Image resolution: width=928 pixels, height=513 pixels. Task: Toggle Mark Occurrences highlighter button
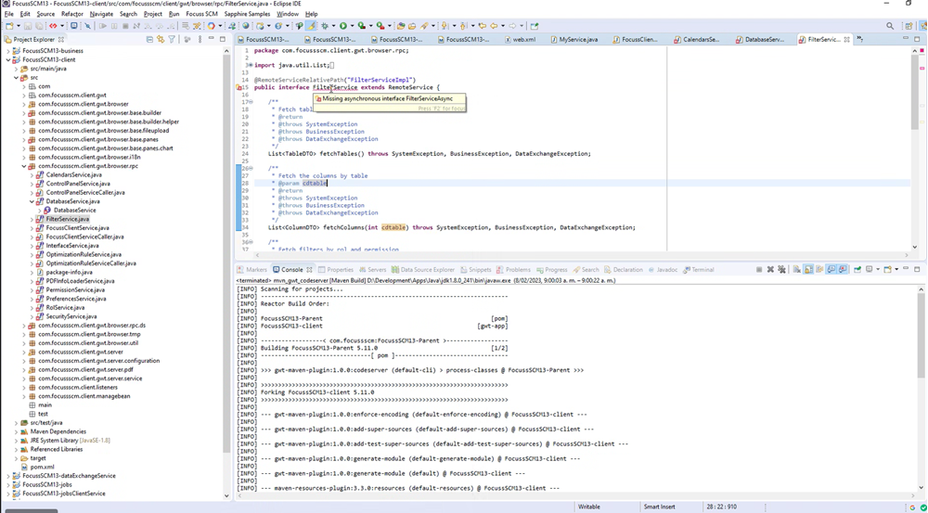(x=311, y=26)
